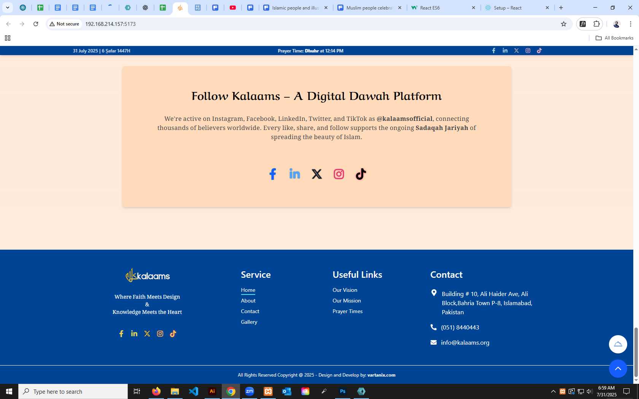
Task: Open XAMPP from the taskbar
Action: point(268,391)
